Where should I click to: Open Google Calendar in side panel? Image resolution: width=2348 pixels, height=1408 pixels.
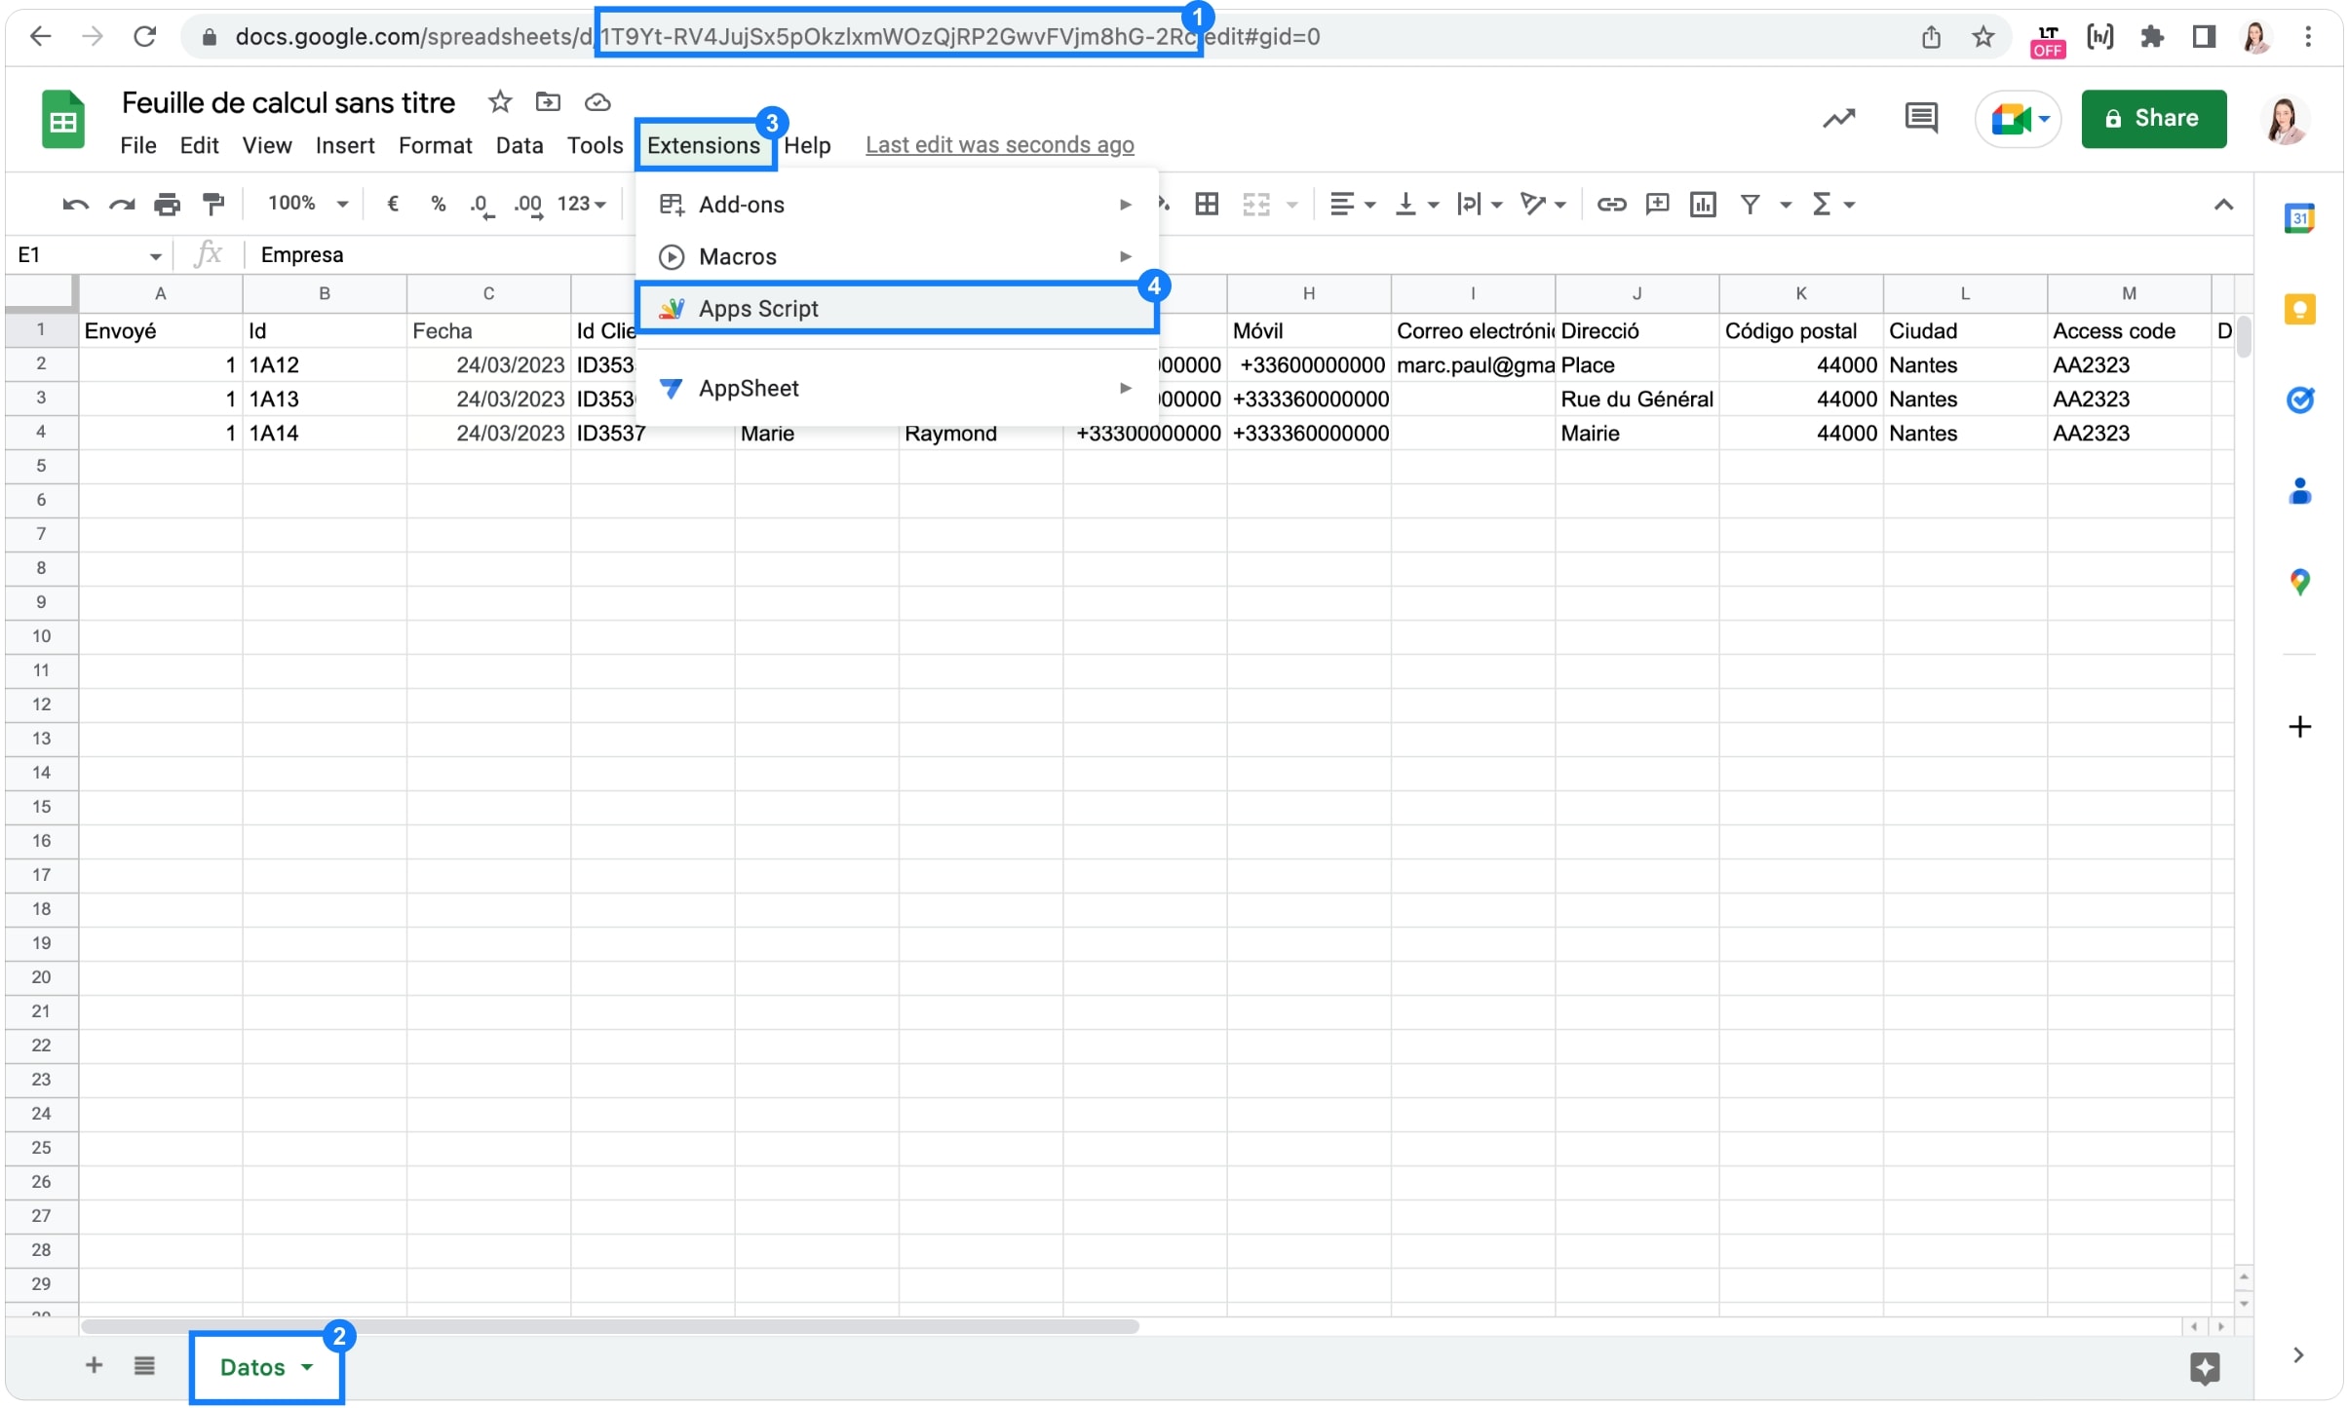[2300, 218]
